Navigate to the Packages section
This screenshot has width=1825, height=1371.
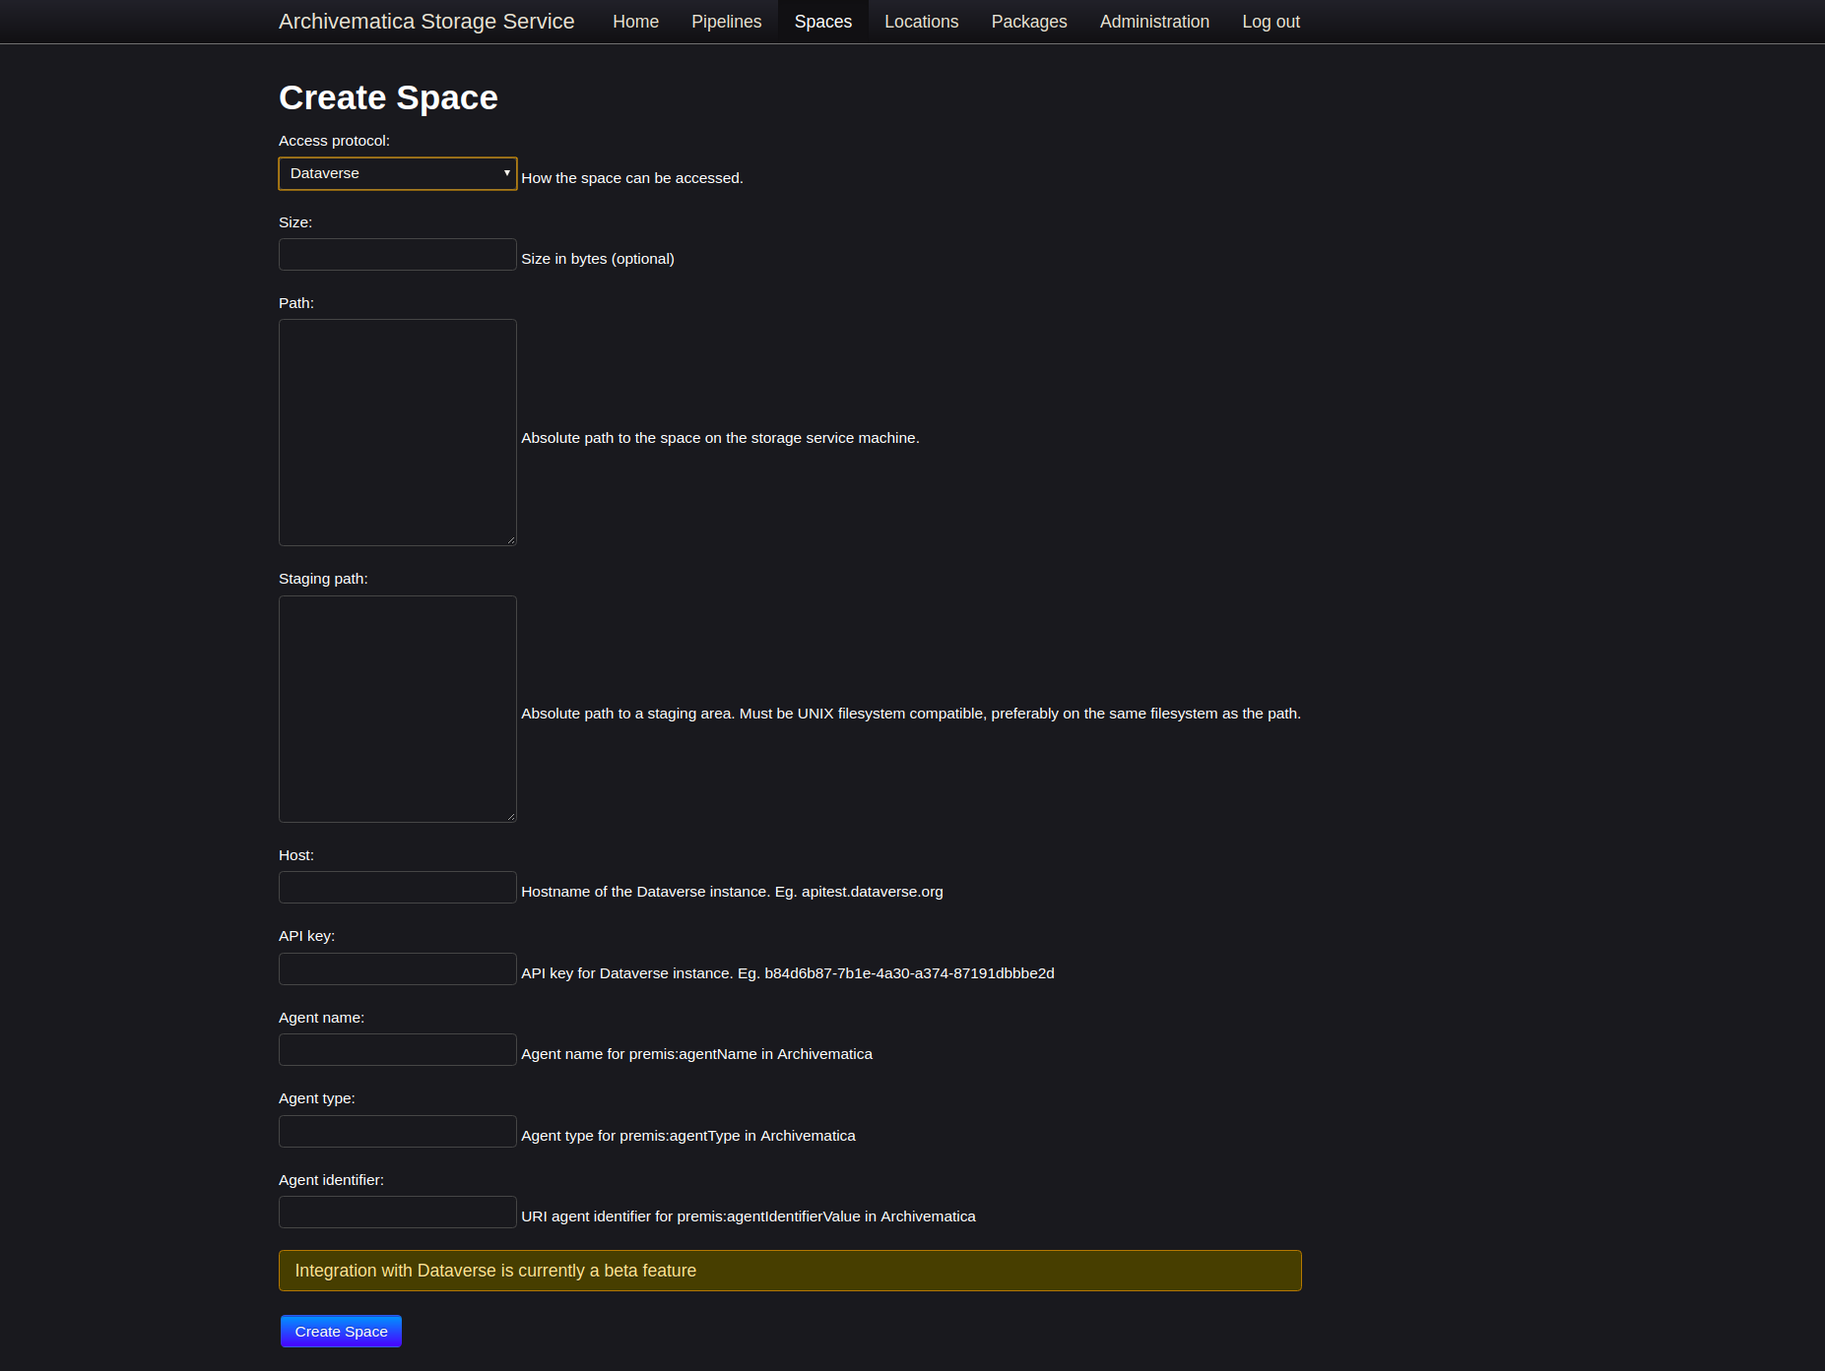1028,21
